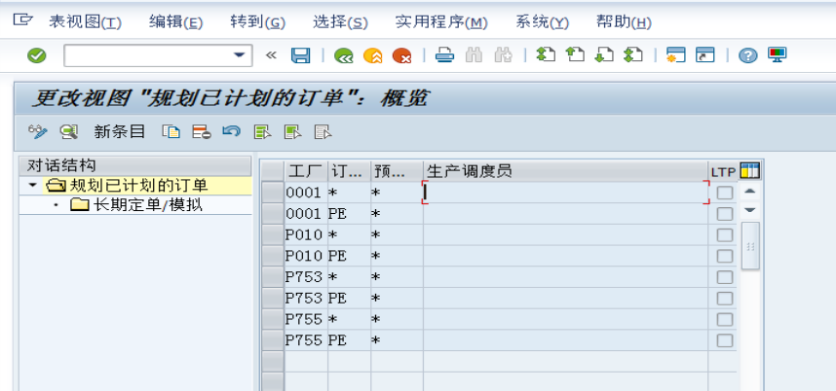
Task: Tick LTP checkbox for row P753 *
Action: [725, 277]
